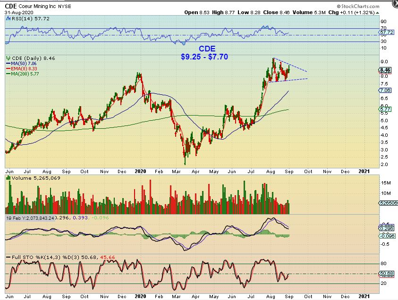This screenshot has height=300, width=398.
Task: Click May on the price chart date axis
Action: [x=214, y=172]
